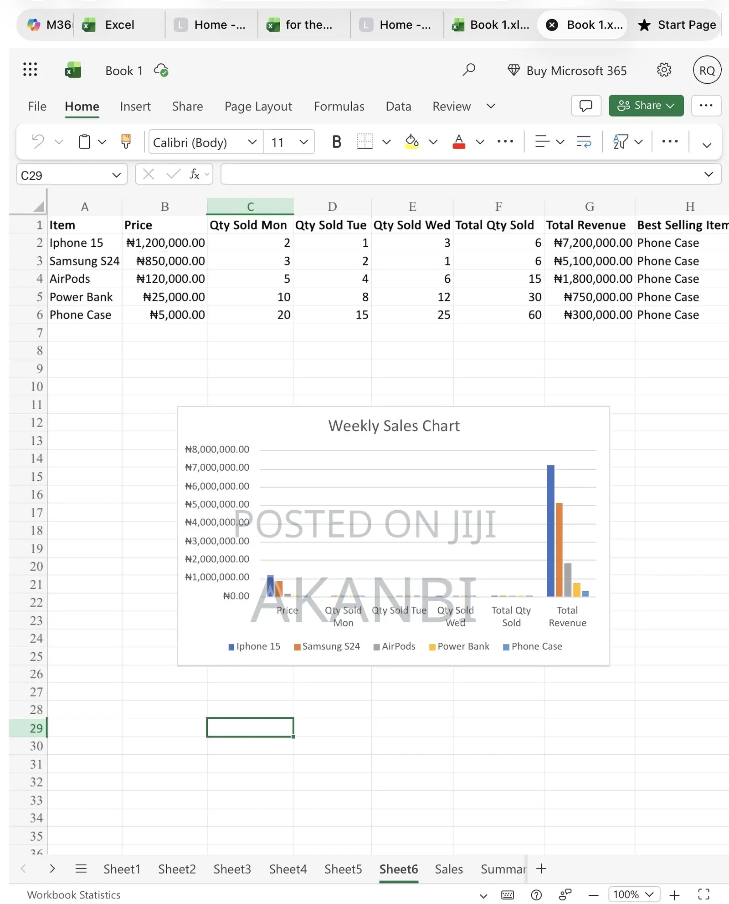The image size is (729, 904).
Task: Switch to the Page Layout tab
Action: pyautogui.click(x=258, y=106)
